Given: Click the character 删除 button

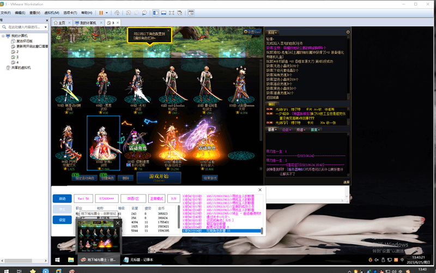Looking at the screenshot, I should [x=125, y=178].
